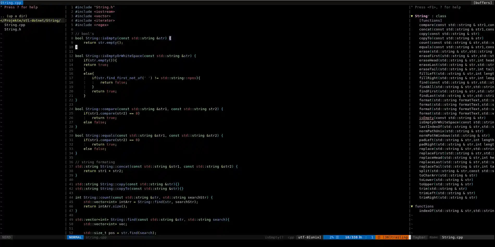495x247 pixels.
Task: Click the [functions] group under String class
Action: (x=430, y=21)
